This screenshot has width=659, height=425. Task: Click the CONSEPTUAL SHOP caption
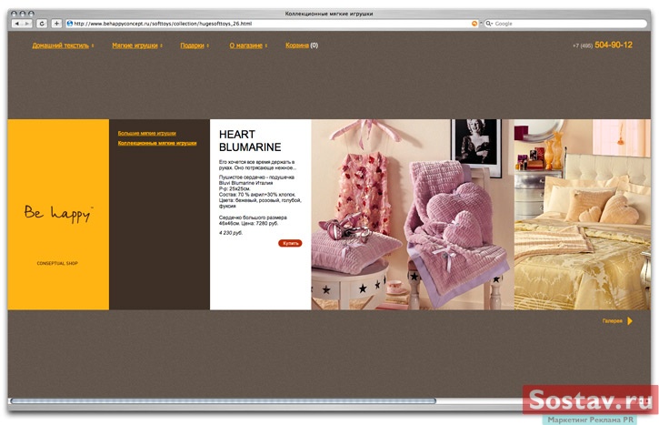coord(57,263)
